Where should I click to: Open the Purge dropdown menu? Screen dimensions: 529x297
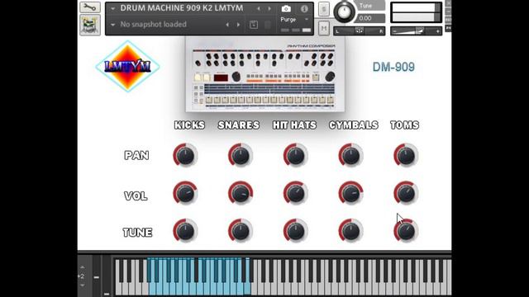(294, 20)
